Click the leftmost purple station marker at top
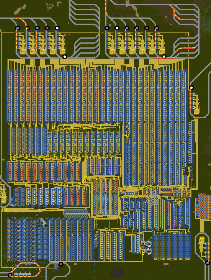The width and height of the screenshot is (211, 280). (x=17, y=28)
